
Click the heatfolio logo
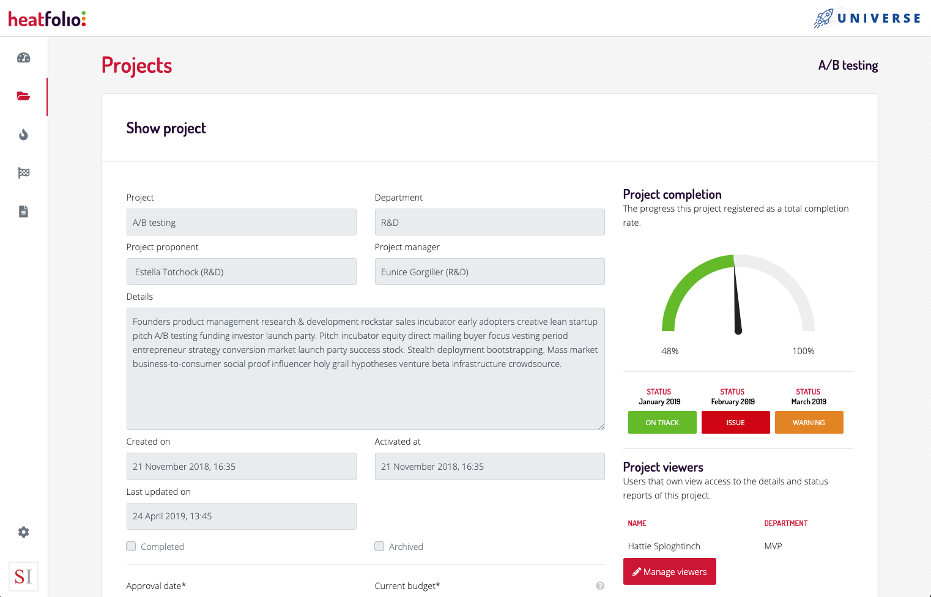pos(46,19)
